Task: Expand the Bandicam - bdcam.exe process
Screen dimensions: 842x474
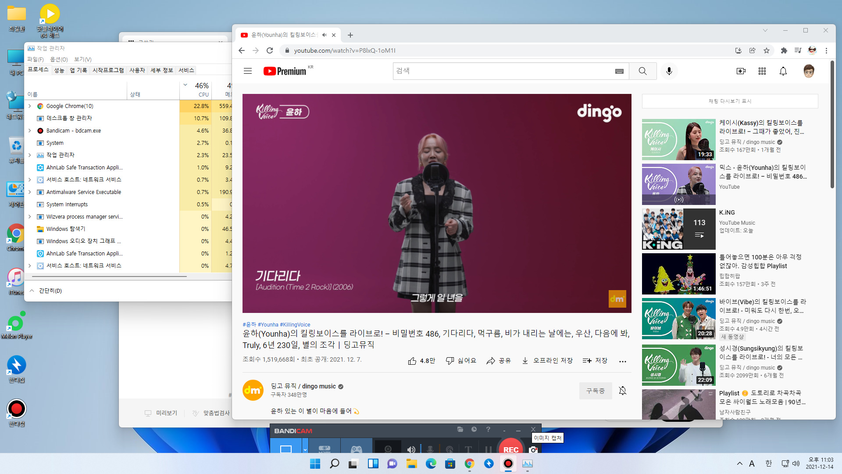Action: pyautogui.click(x=30, y=131)
